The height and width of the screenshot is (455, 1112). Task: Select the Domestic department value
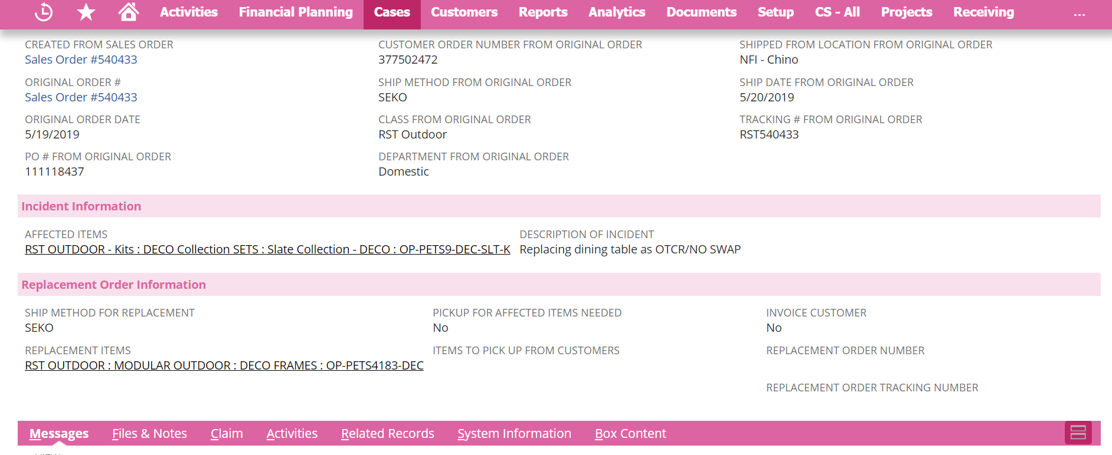[x=404, y=172]
